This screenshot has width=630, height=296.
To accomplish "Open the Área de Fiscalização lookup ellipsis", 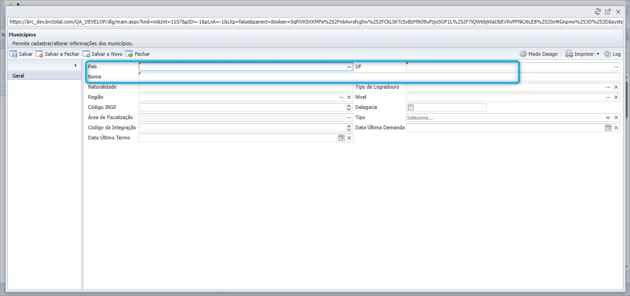I will [x=349, y=118].
